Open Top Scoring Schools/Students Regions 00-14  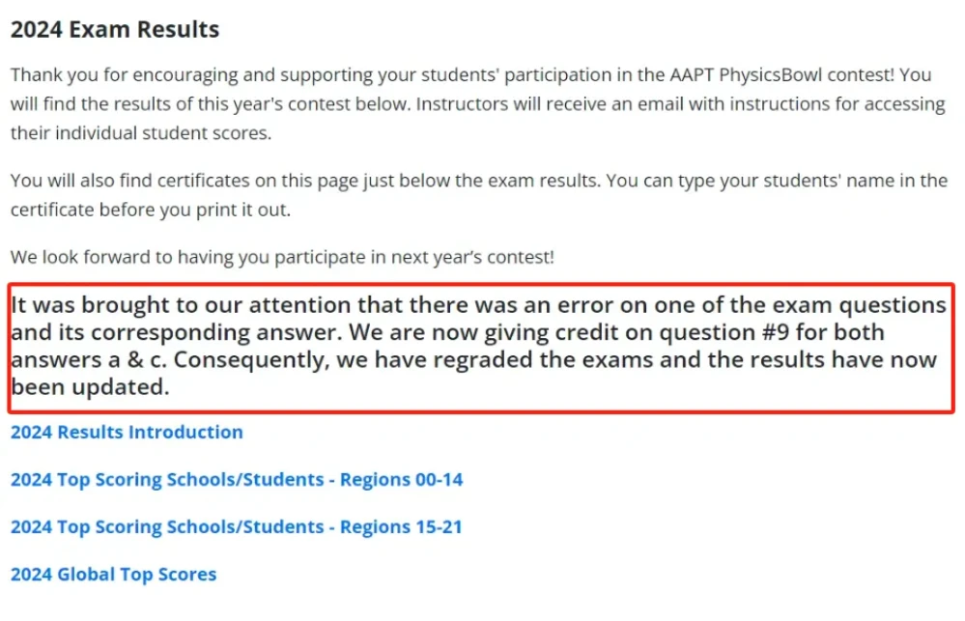point(237,479)
